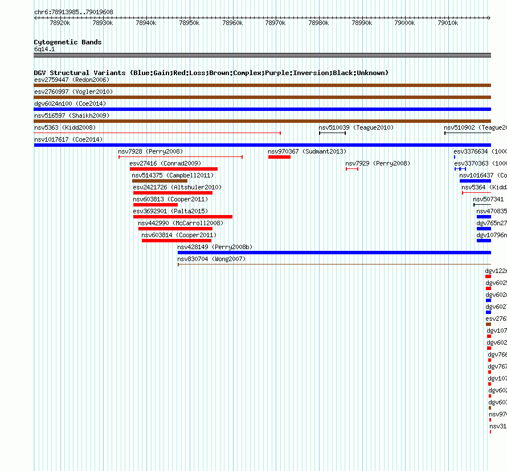Click the left arrow end of the ruler
This screenshot has height=471, width=507.
[35, 18]
